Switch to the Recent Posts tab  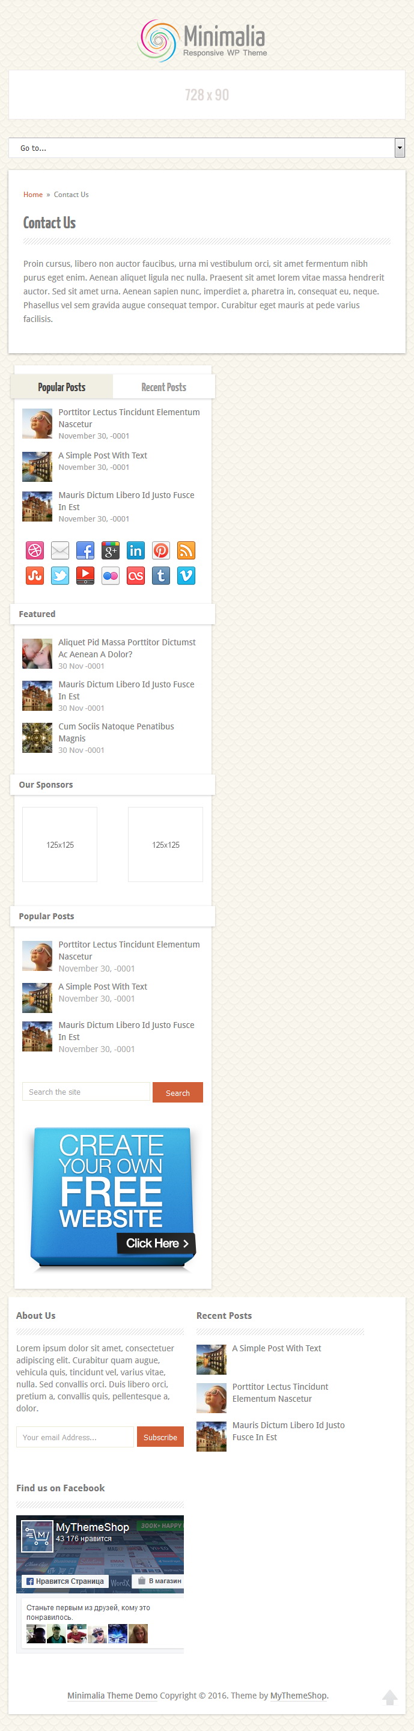click(163, 387)
